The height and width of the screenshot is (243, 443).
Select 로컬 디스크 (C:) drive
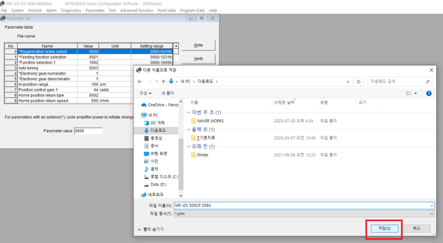tap(161, 177)
